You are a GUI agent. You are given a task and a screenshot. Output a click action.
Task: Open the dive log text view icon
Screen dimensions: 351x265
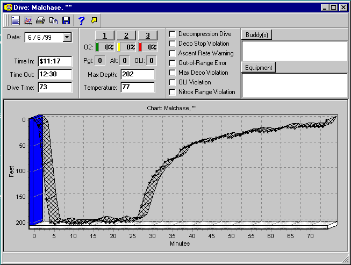click(16, 20)
